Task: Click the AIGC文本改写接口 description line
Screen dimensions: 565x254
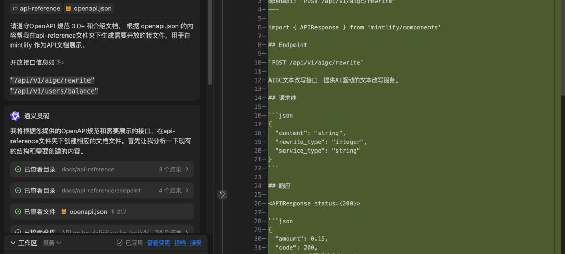Action: click(x=334, y=80)
